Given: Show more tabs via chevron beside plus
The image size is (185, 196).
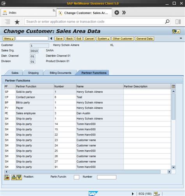Looking at the screenshot, I should [x=124, y=12].
